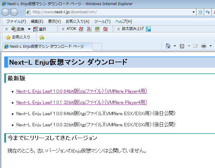The width and height of the screenshot is (215, 168).
Task: Close the 変換 toolbar with its X
Action: tap(6, 29)
